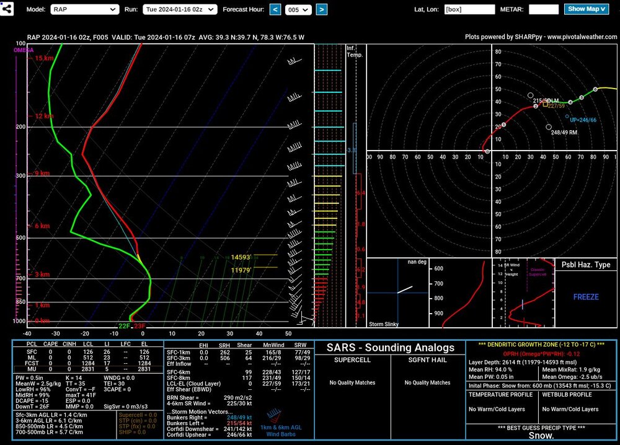Click the Storm Slinky plot

(397, 293)
